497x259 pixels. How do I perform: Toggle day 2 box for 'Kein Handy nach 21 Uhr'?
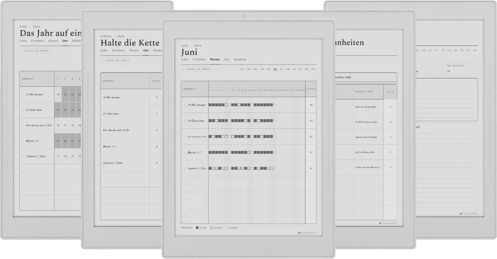click(213, 137)
